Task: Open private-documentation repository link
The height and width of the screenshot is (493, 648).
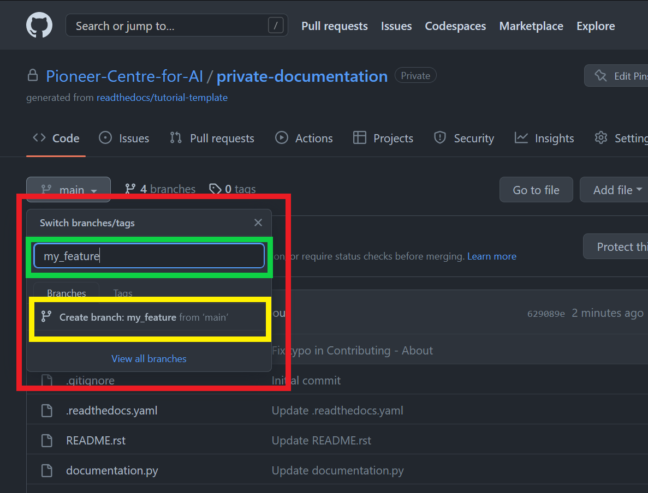Action: (302, 76)
